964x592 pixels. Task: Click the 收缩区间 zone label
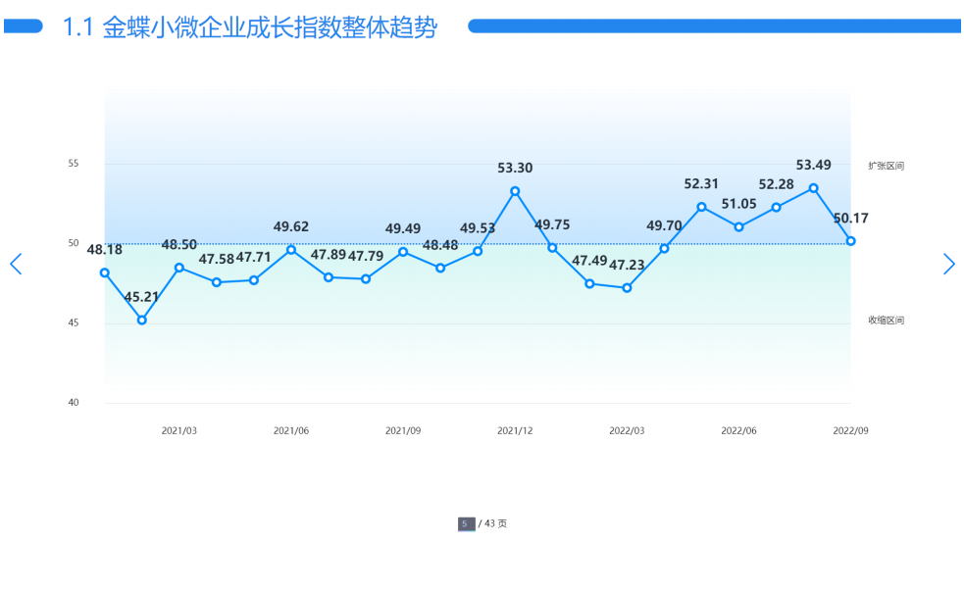tap(886, 321)
